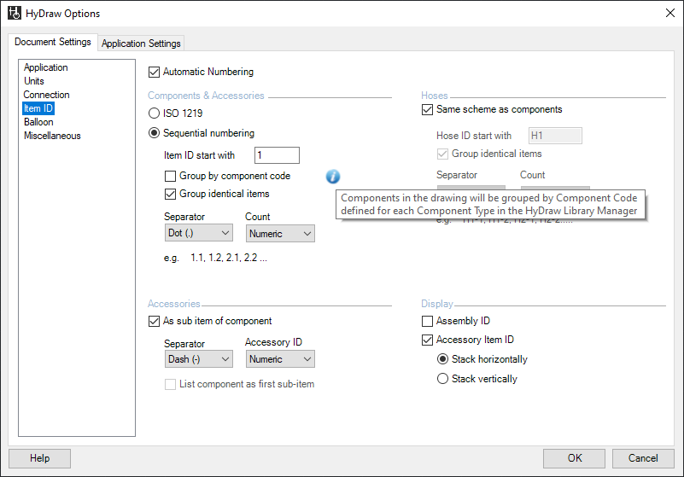
Task: Select Miscellaneous in the settings list
Action: (52, 136)
